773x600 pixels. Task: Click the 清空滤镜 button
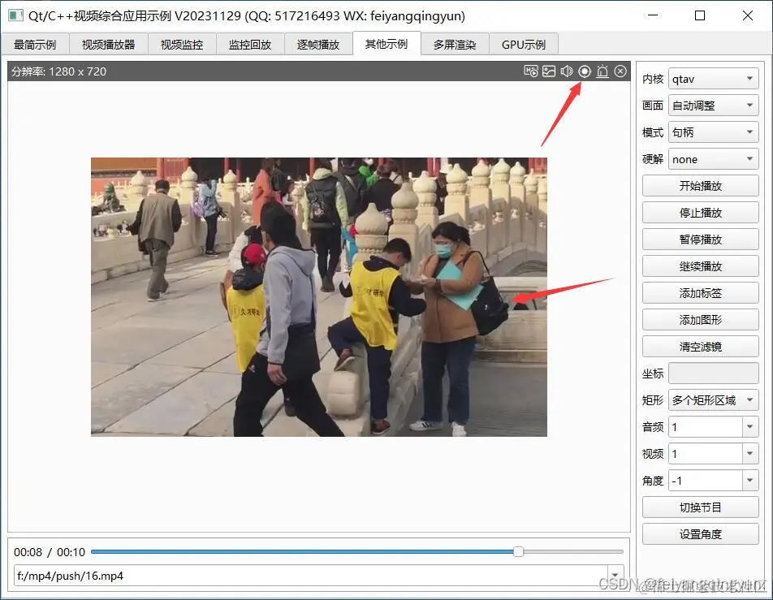[700, 347]
